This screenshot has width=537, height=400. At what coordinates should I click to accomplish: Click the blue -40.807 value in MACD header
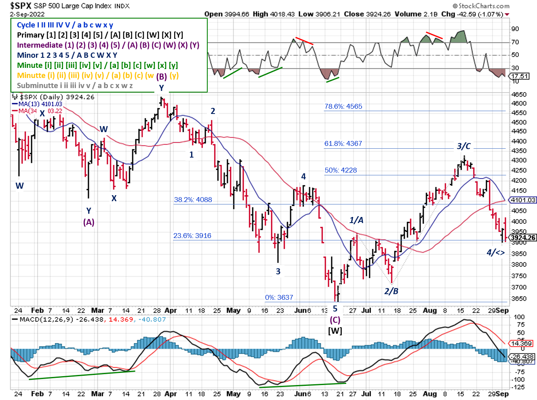click(152, 319)
